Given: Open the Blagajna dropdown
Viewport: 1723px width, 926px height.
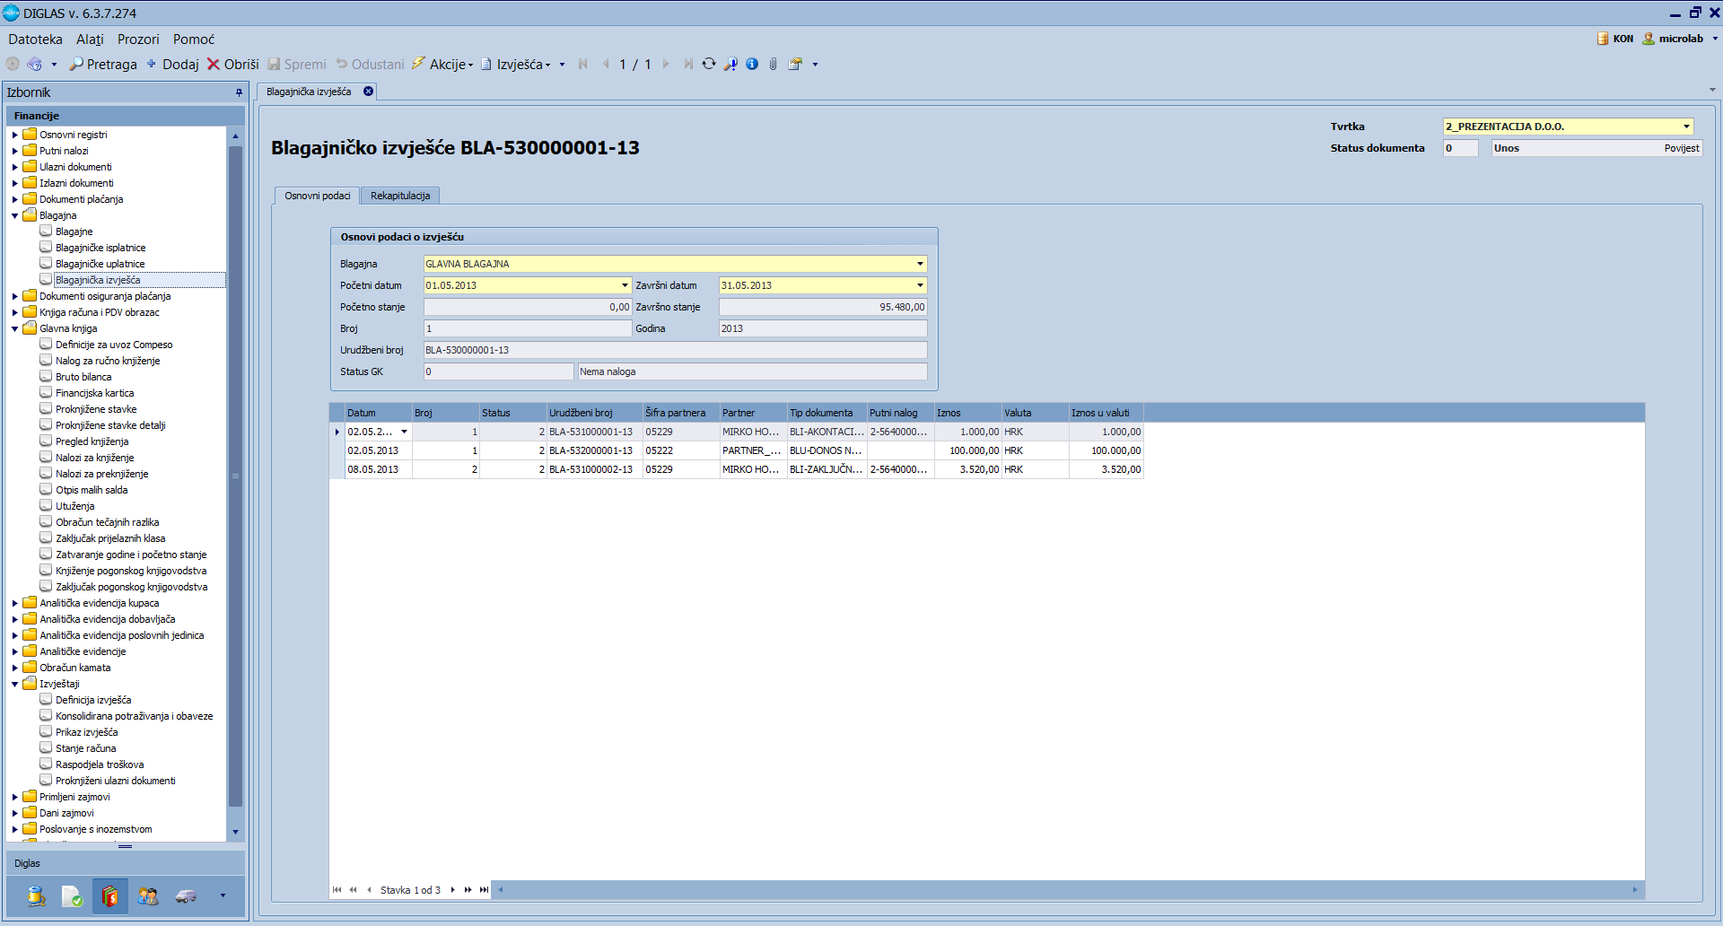Looking at the screenshot, I should (x=920, y=264).
